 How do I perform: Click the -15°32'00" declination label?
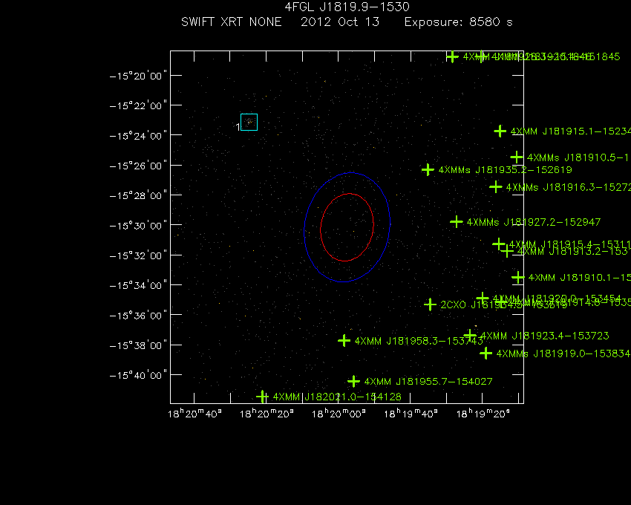coord(138,255)
